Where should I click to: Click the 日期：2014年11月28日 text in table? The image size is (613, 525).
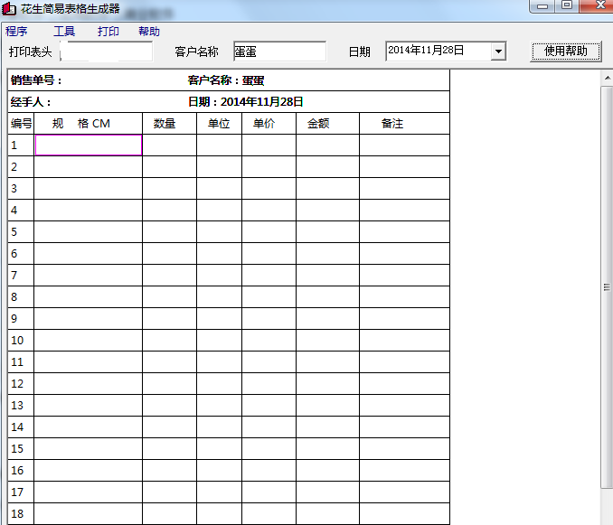pos(246,102)
